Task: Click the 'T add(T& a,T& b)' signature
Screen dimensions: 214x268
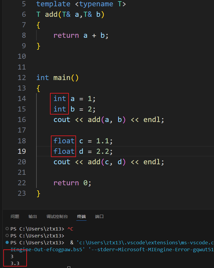Action: [70, 14]
